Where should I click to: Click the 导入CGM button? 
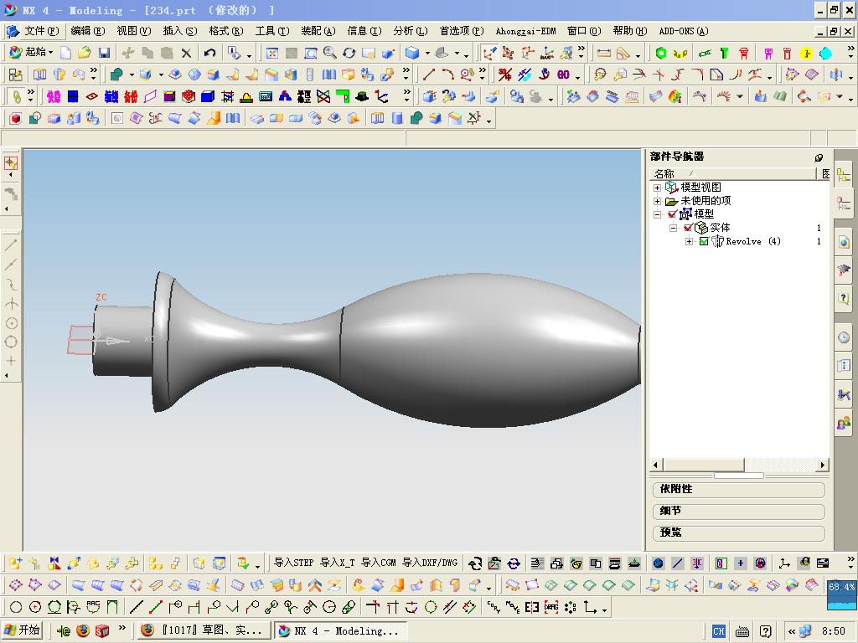click(x=378, y=563)
